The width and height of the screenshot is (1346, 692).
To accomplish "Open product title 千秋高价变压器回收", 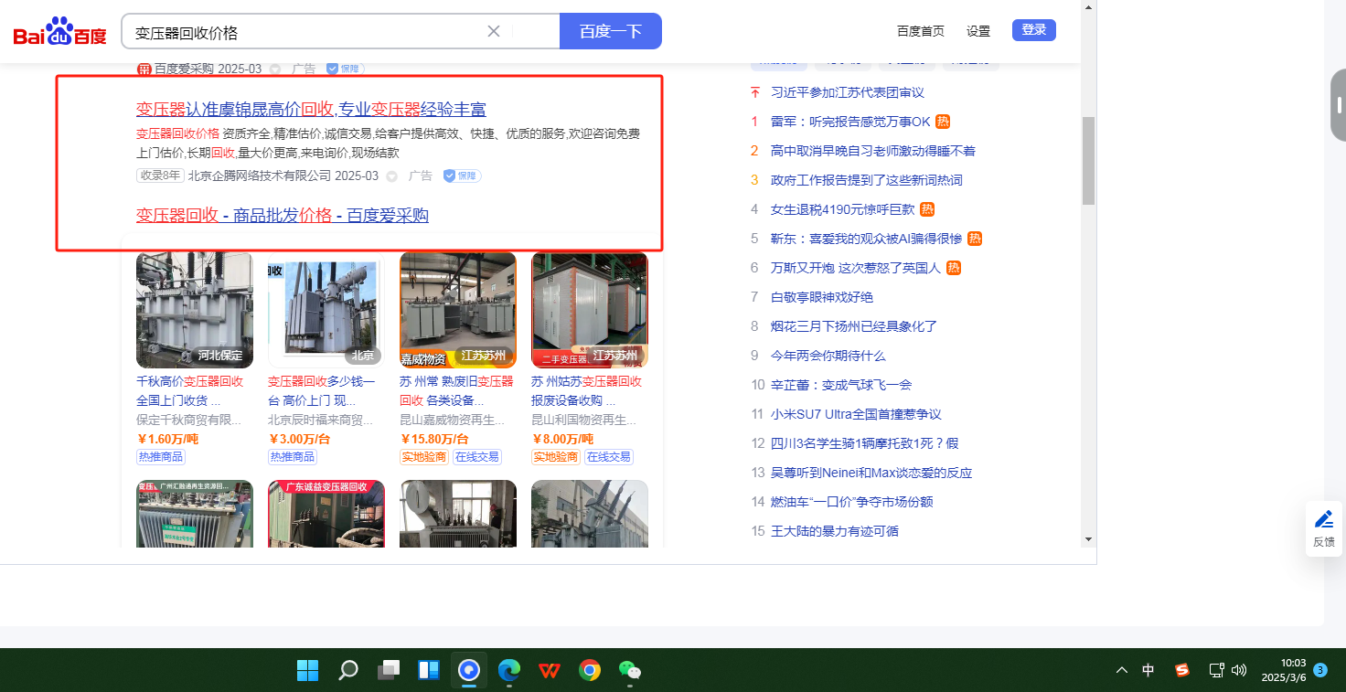I will click(190, 390).
